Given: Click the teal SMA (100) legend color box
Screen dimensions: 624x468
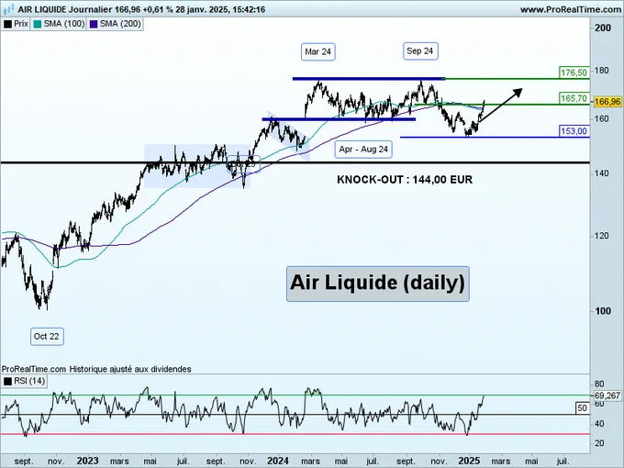Looking at the screenshot, I should coord(38,24).
